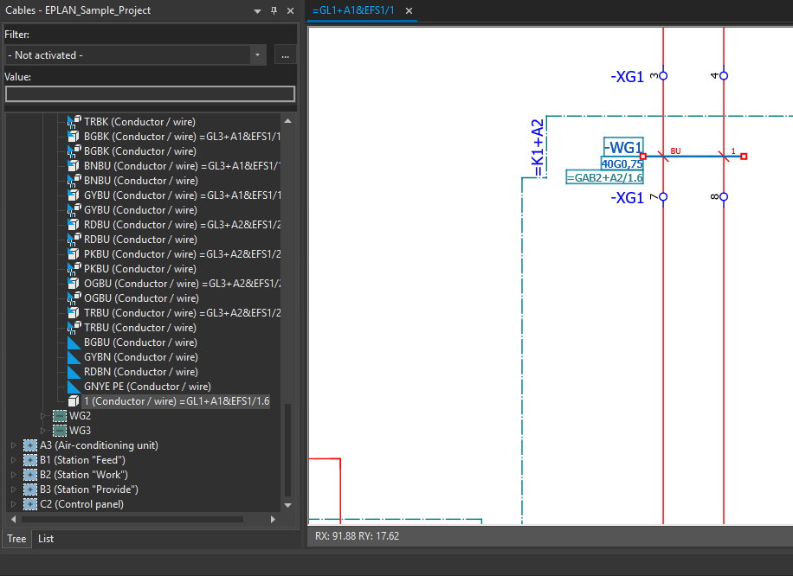Click the WG2 cable icon
This screenshot has width=793, height=576.
tap(58, 415)
